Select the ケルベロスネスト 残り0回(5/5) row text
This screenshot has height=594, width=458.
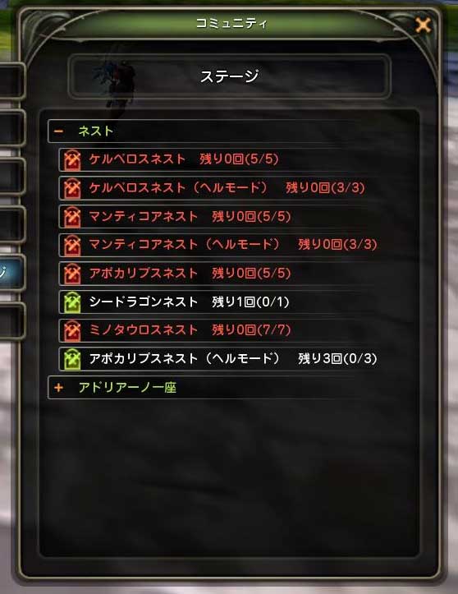click(x=184, y=159)
